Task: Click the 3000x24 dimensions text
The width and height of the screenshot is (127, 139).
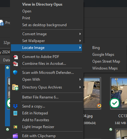Action: pos(89,123)
